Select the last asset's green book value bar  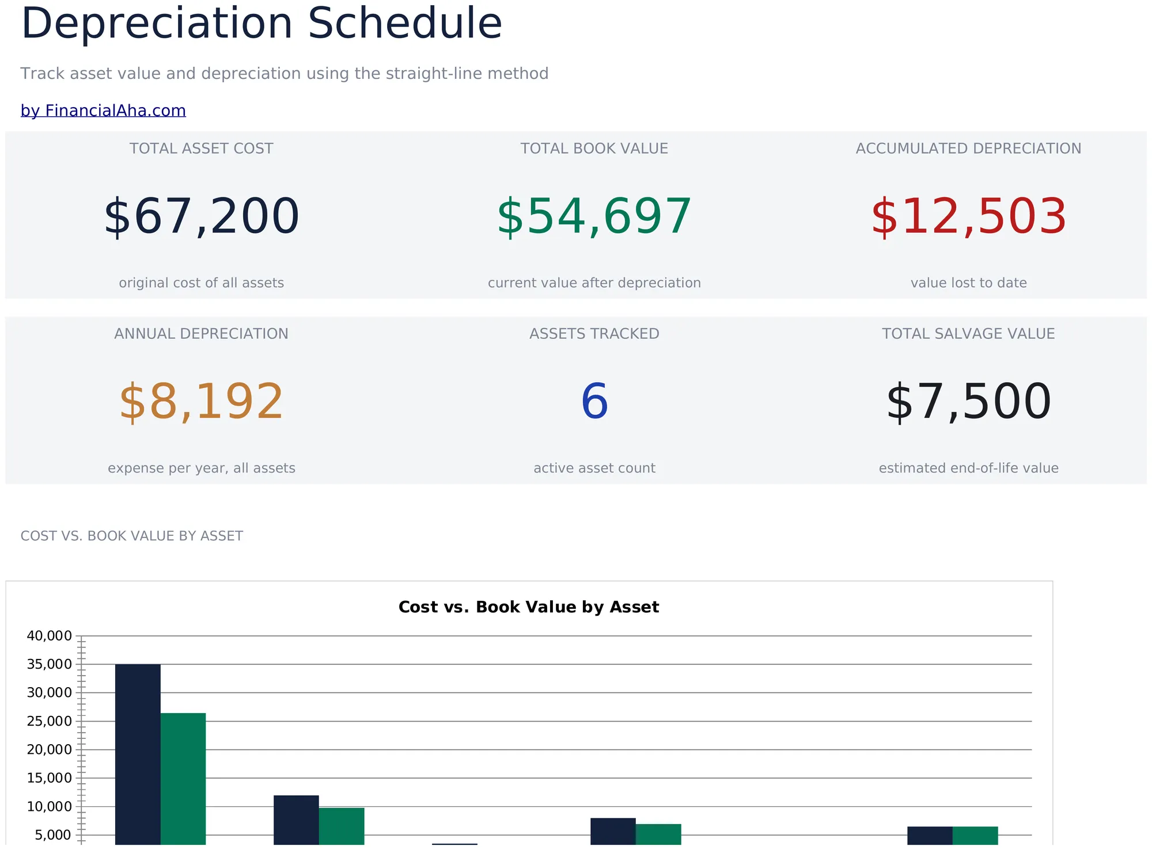(x=975, y=836)
